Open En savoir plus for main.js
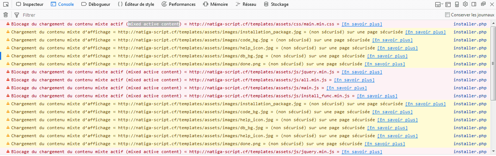Screen dimensions: 496x156 [346, 88]
